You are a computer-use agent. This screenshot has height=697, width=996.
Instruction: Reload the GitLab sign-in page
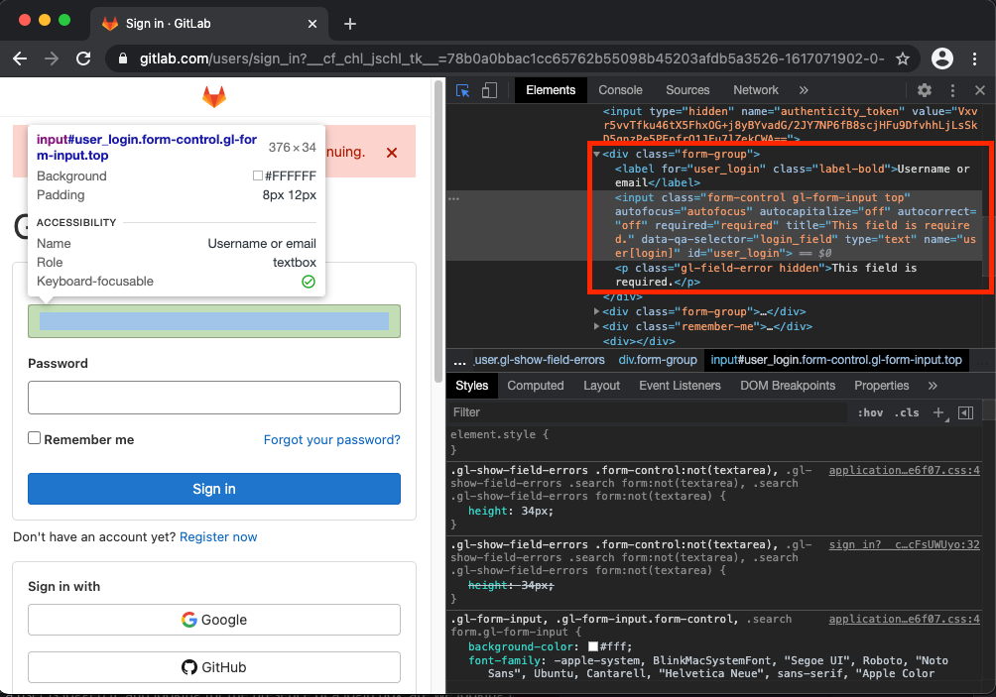click(83, 58)
